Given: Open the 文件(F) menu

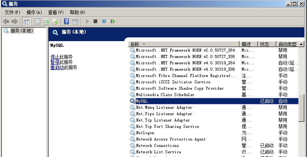Looking at the screenshot, I should click(12, 12).
